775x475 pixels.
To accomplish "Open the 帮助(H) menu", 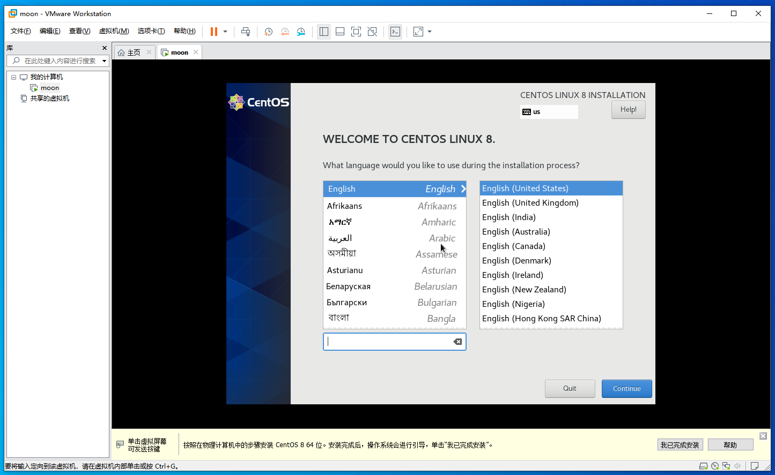I will [184, 31].
